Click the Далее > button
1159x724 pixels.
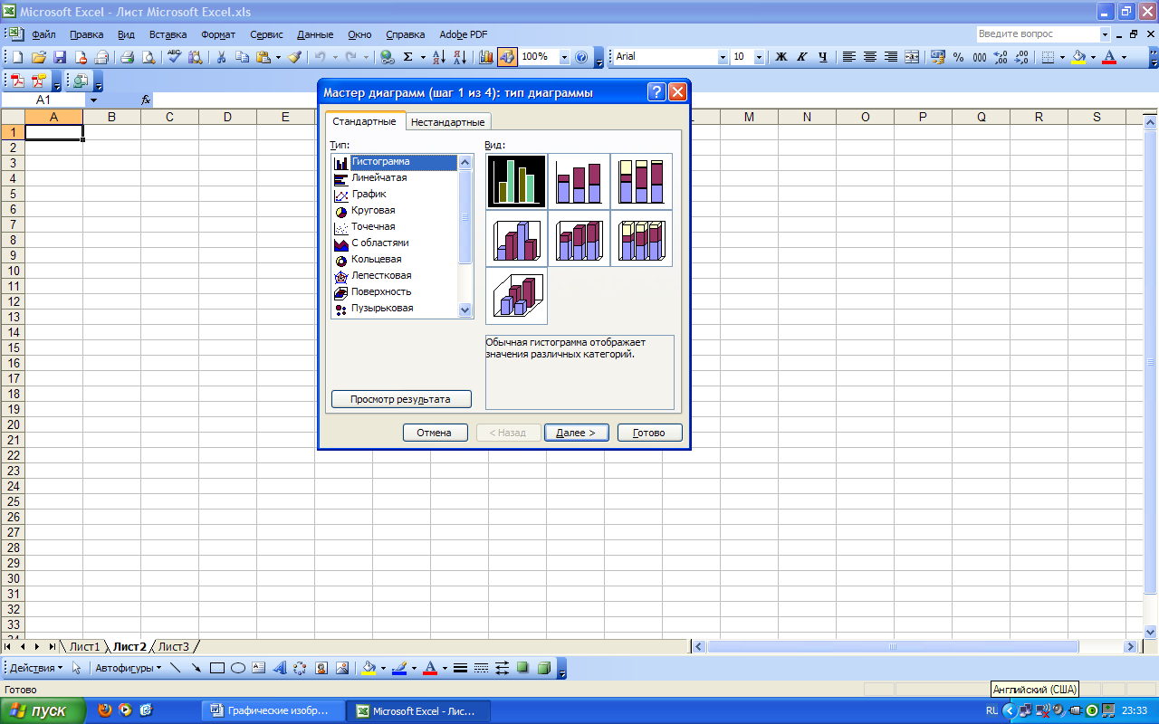(x=576, y=433)
